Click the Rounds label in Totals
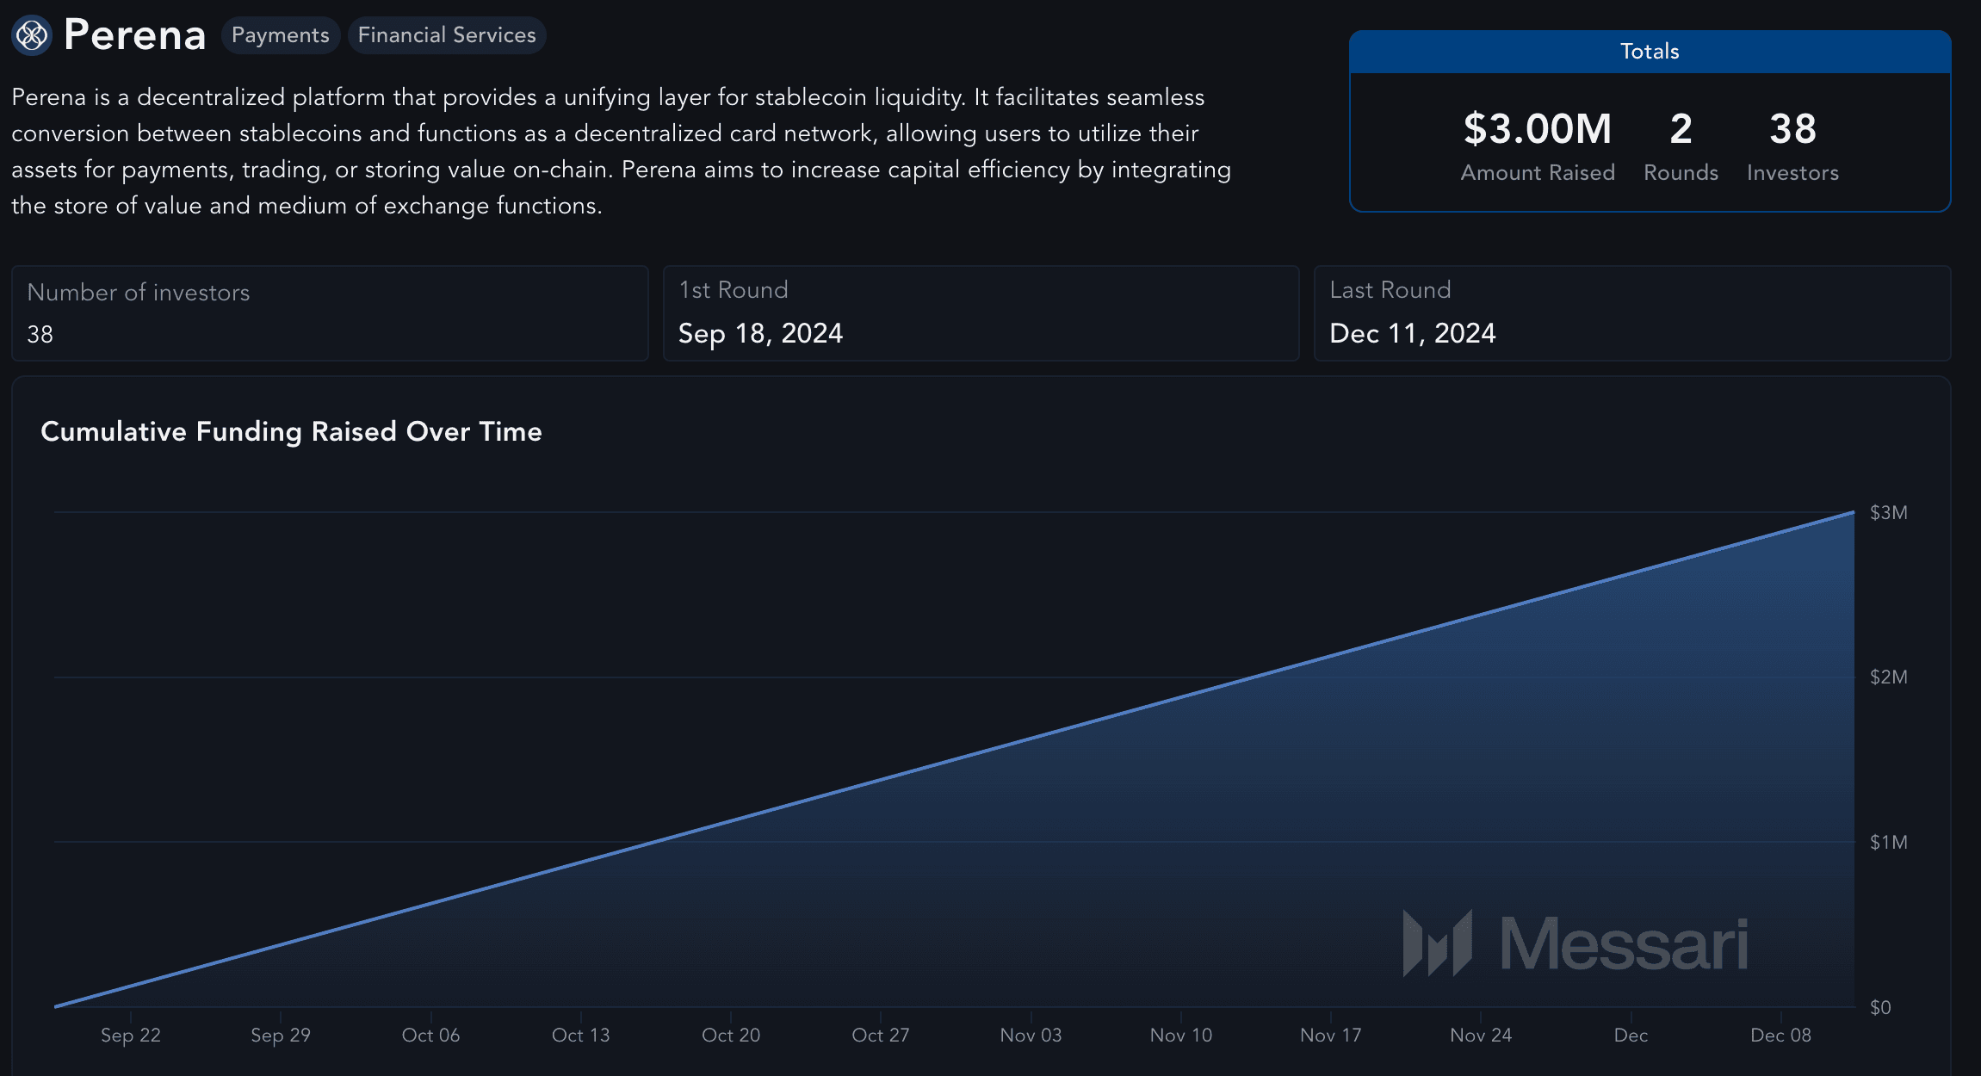The width and height of the screenshot is (1981, 1076). click(x=1681, y=173)
